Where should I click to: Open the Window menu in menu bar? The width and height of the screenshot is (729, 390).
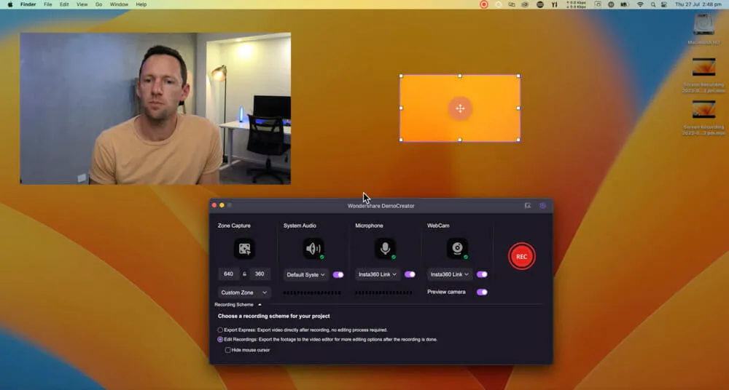(x=119, y=4)
